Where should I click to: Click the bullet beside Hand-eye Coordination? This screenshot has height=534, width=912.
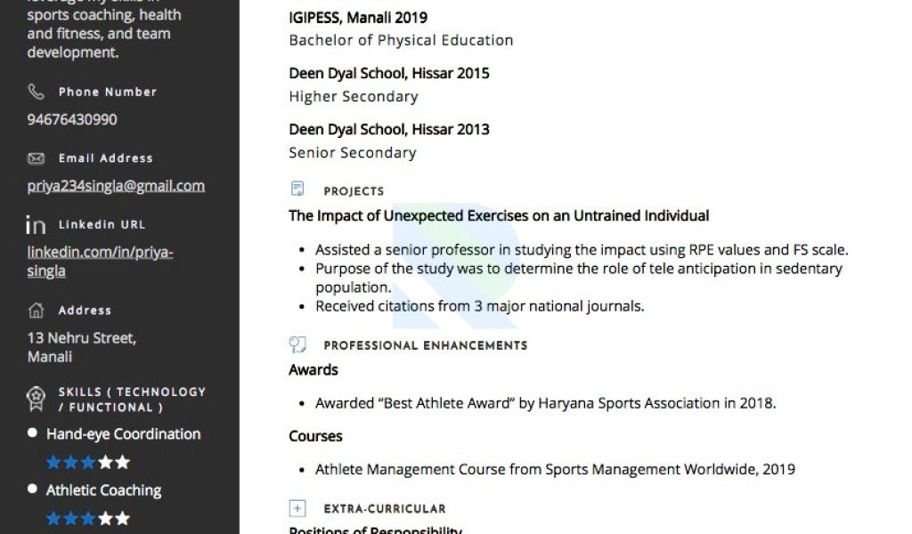click(x=33, y=433)
